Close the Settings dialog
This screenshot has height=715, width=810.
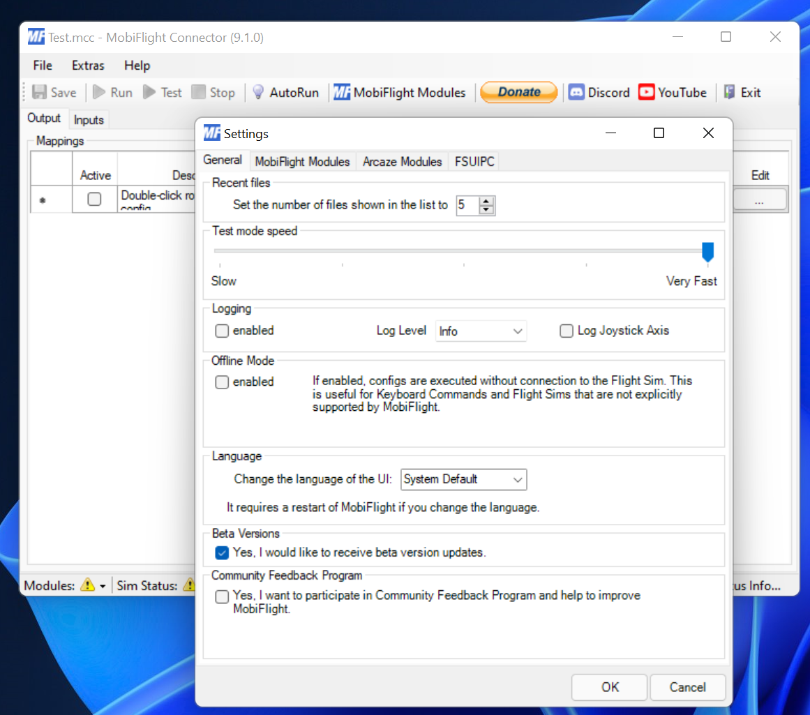(708, 133)
